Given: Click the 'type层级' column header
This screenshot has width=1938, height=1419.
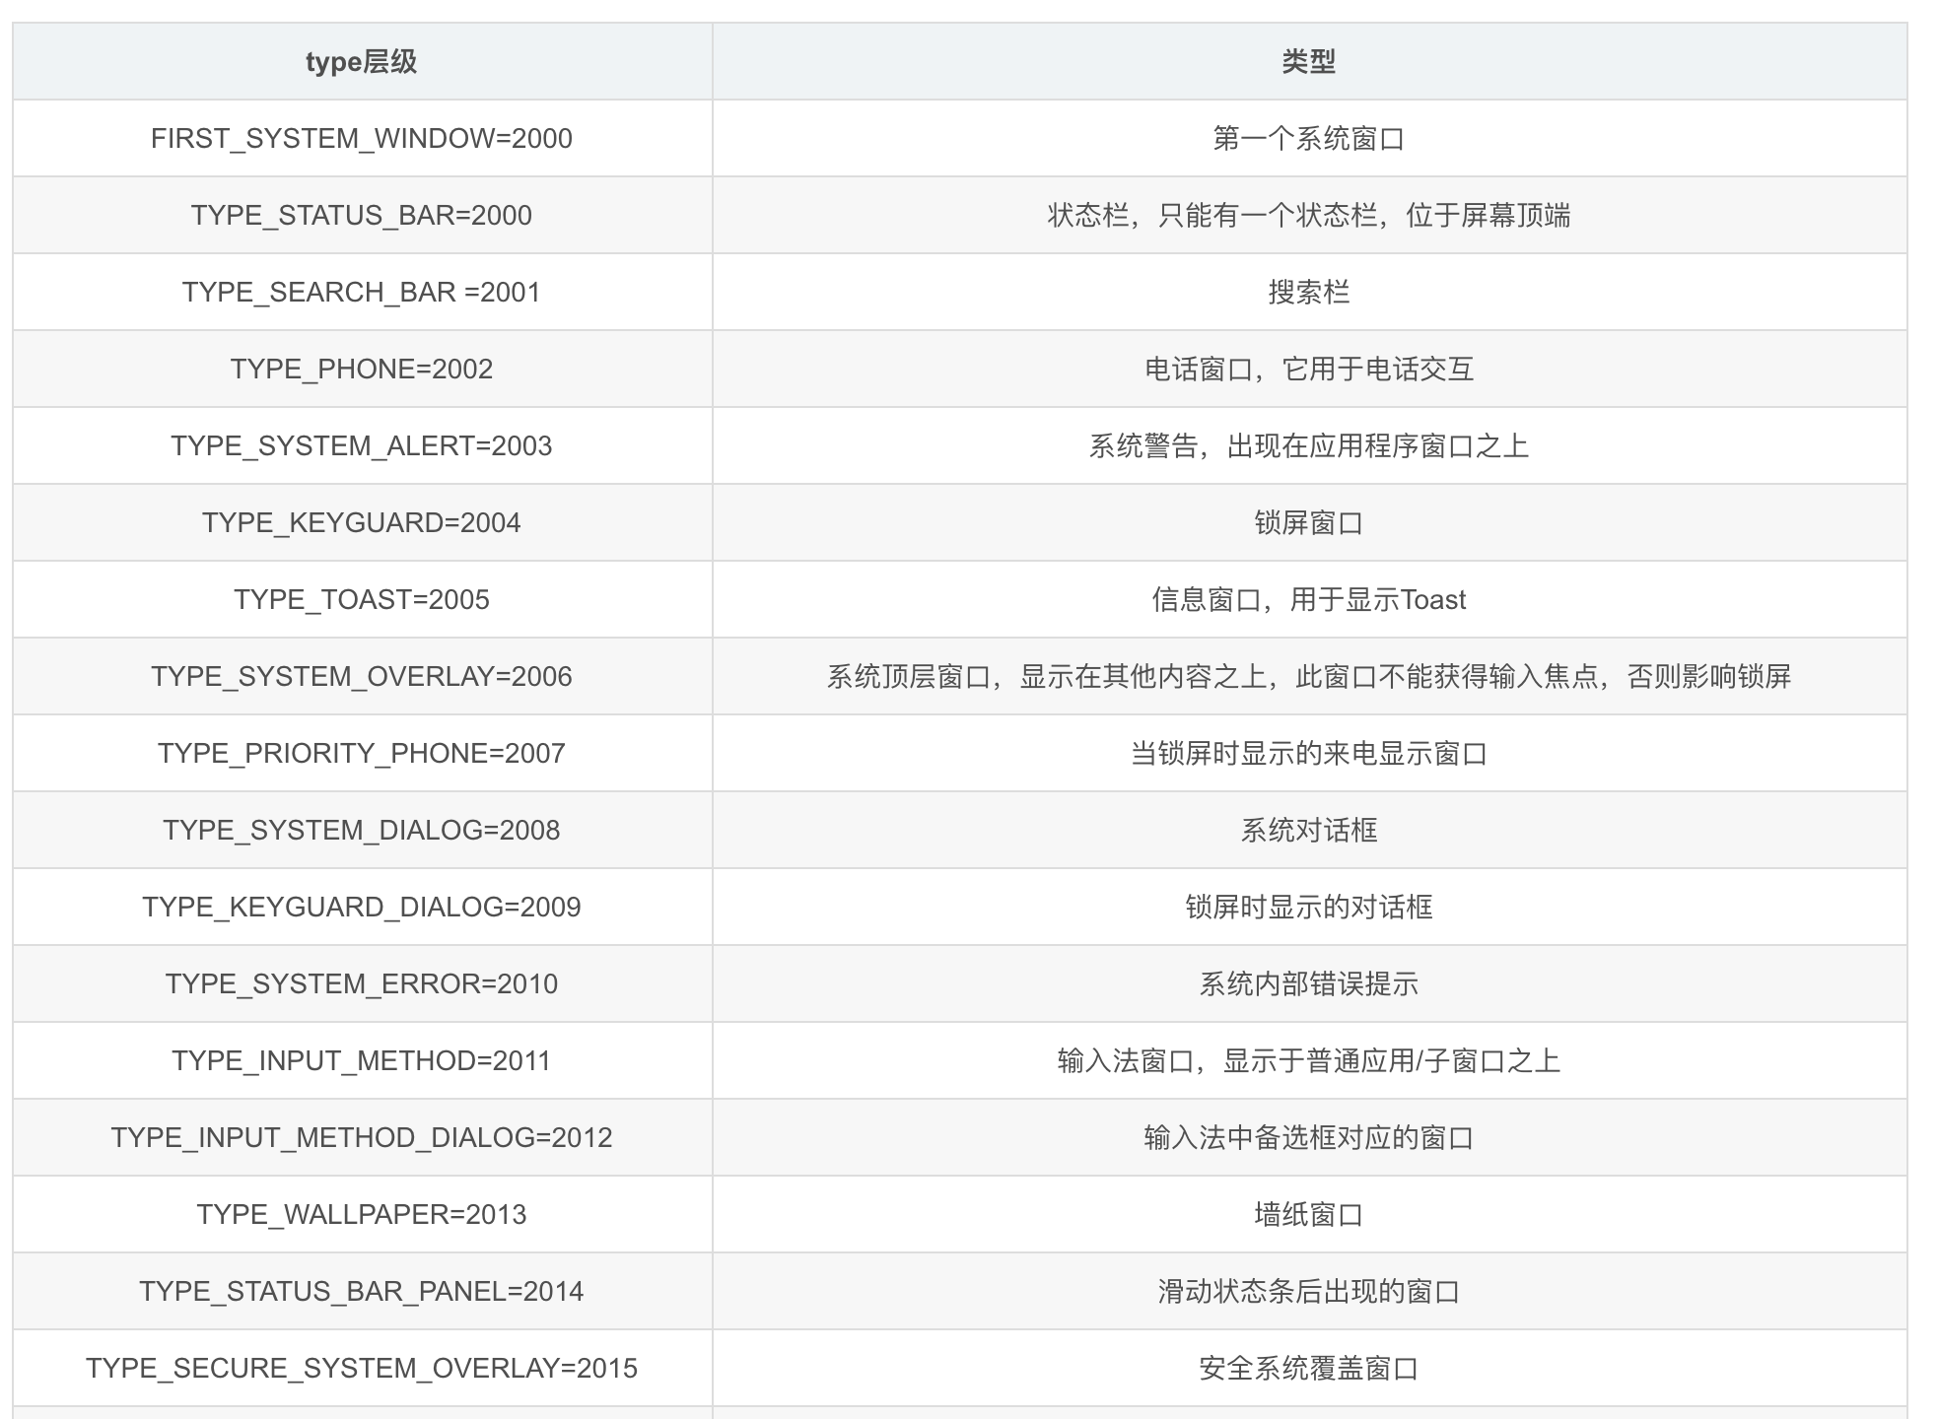Looking at the screenshot, I should click(x=361, y=62).
